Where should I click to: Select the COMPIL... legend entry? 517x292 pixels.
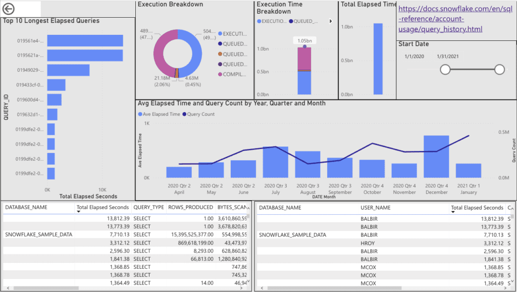[x=232, y=74]
